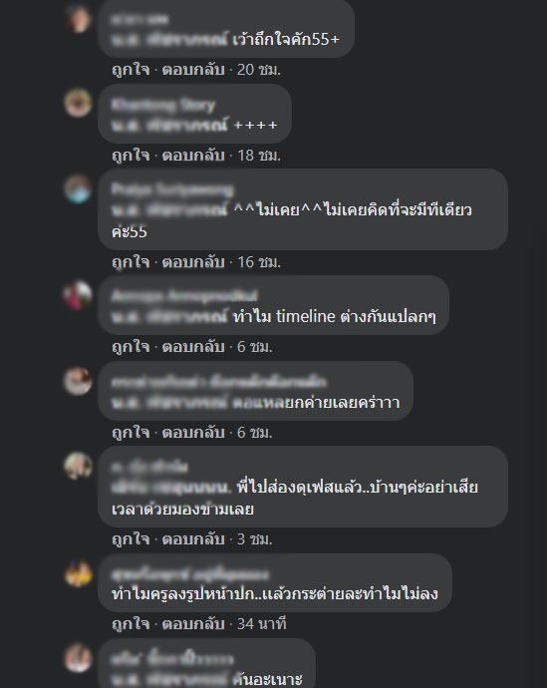Open avatar beside 'ทำไมครูลงรูปหน้าปก' comment
Screen dimensions: 547x688
point(78,573)
